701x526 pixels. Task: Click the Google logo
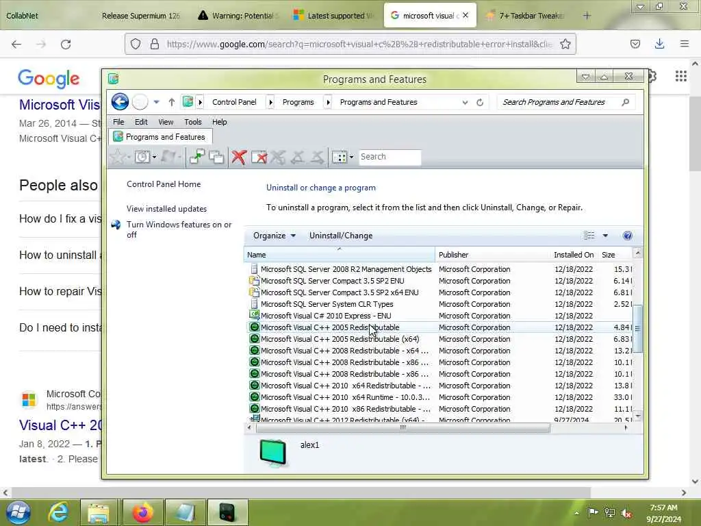click(x=49, y=79)
